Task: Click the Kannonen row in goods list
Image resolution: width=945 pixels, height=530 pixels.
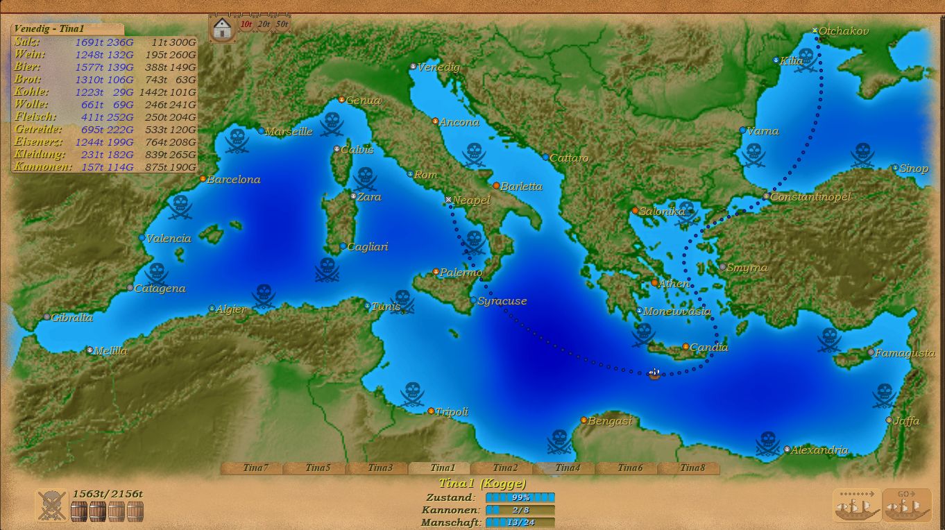Action: click(x=104, y=167)
